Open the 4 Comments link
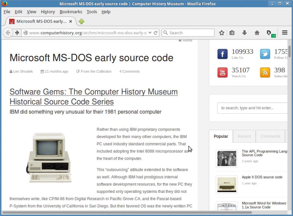Image resolution: width=293 pixels, height=216 pixels. tap(130, 71)
